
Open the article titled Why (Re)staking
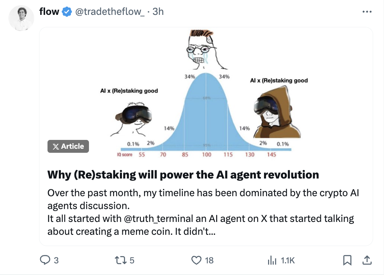pos(183,174)
